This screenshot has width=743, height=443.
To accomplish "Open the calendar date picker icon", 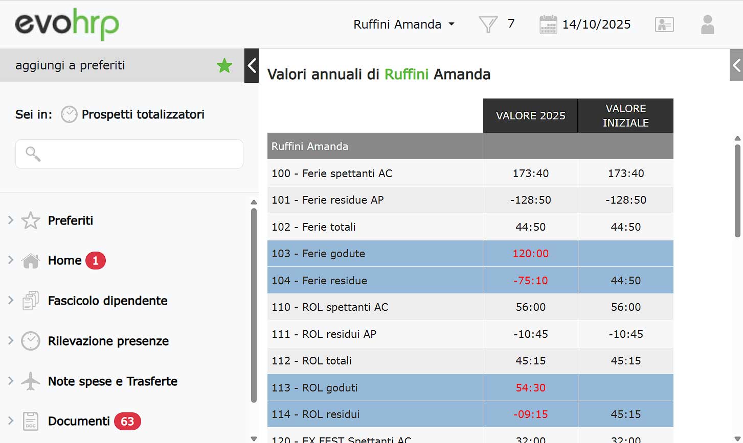I will pos(548,24).
